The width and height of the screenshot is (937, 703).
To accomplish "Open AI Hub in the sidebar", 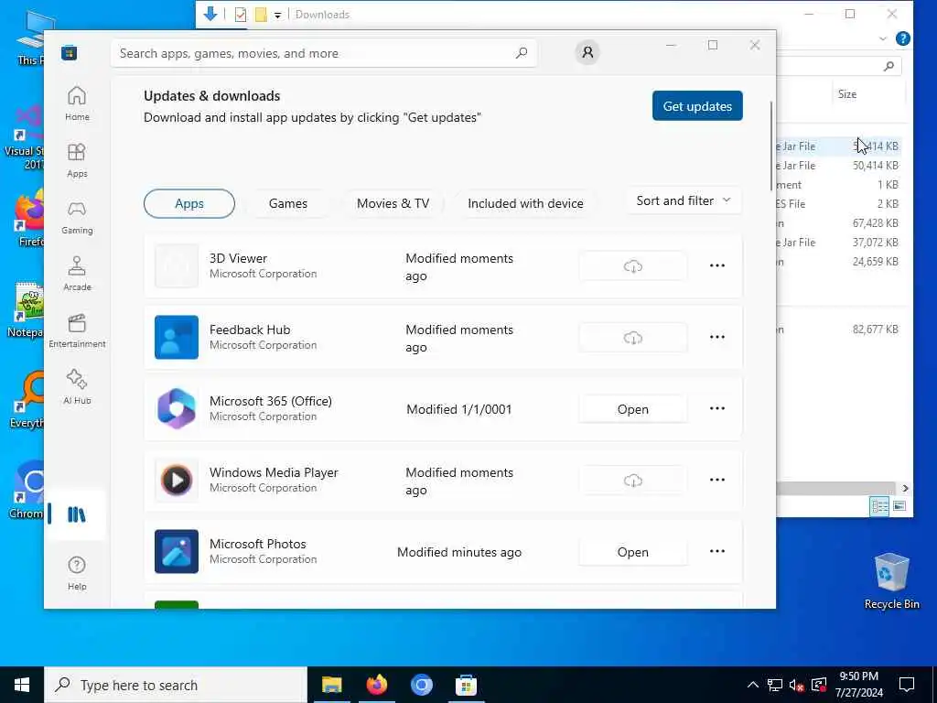I will [77, 388].
